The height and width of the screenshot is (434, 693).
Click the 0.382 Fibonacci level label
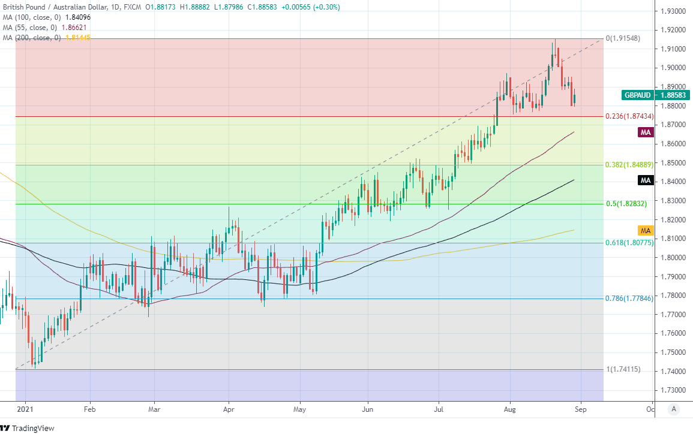(629, 165)
